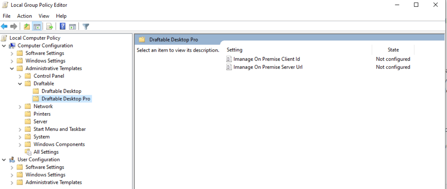Select the Start Menu and Taskbar label
Viewport: 447px width, 189px height.
tap(60, 129)
